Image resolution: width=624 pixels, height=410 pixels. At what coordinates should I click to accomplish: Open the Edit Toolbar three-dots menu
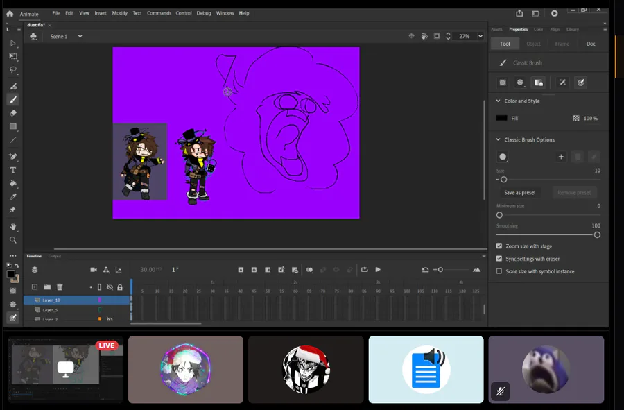click(12, 256)
